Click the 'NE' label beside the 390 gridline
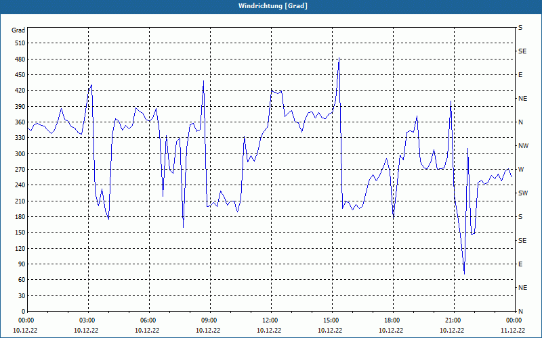 [x=522, y=99]
